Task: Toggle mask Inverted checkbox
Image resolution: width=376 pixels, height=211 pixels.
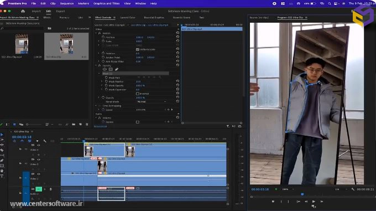Action: pos(137,94)
